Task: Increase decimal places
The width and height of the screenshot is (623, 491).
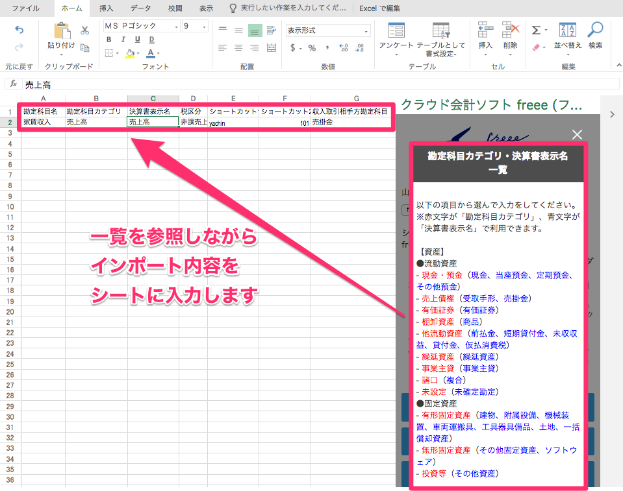Action: (x=343, y=48)
